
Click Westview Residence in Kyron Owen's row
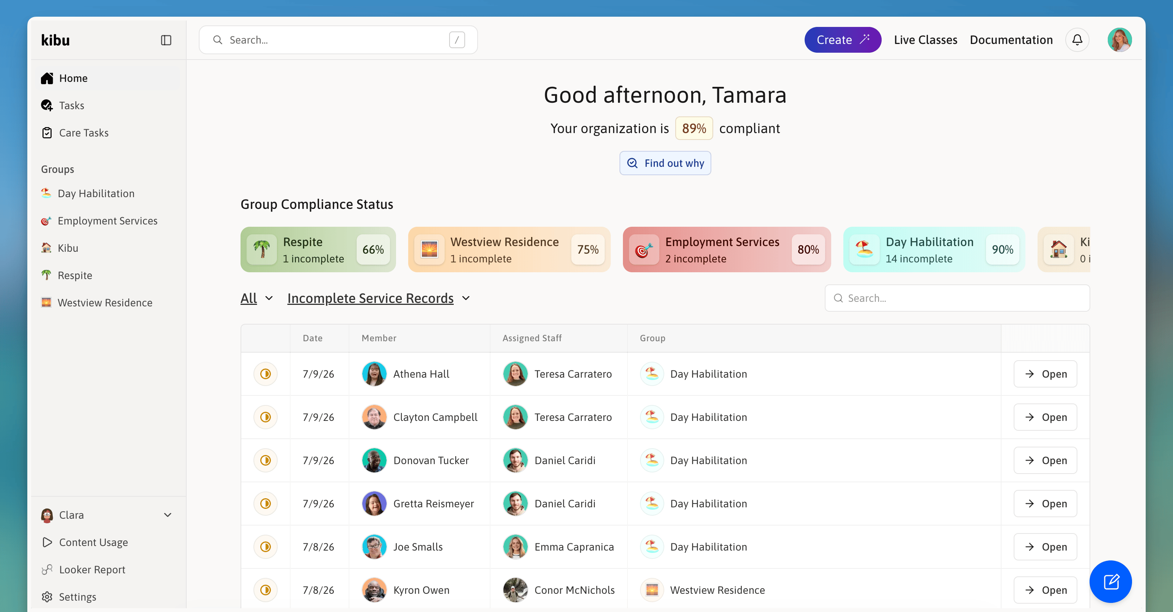coord(718,590)
